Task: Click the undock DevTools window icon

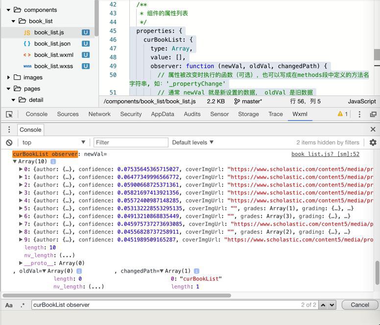Action: coord(373,114)
